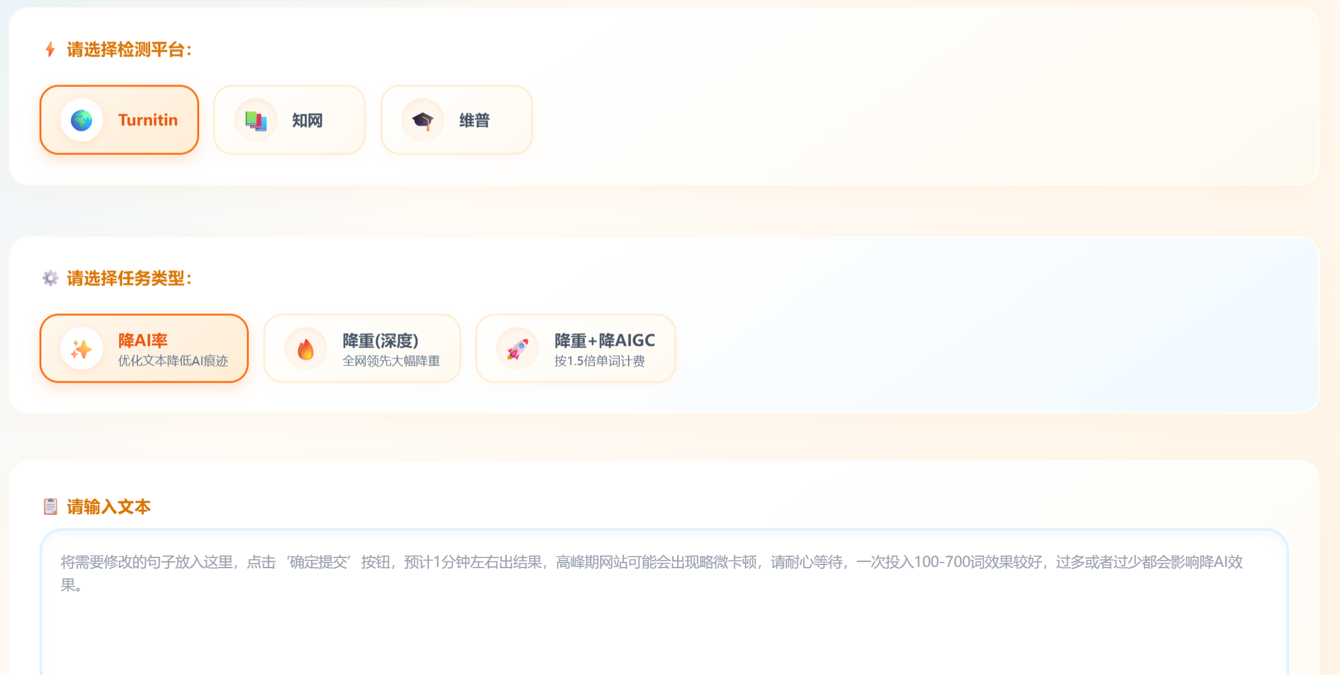Click the rocket icon on 降重+降AIGC
The width and height of the screenshot is (1340, 675).
coord(517,349)
